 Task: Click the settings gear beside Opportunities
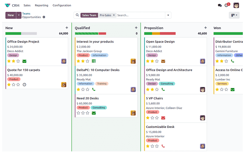click(44, 17)
